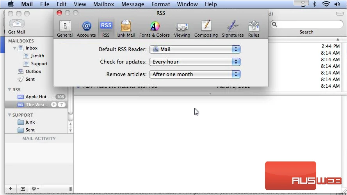The height and width of the screenshot is (195, 347).
Task: Collapse the SUPPORT section triangle
Action: pos(9,115)
